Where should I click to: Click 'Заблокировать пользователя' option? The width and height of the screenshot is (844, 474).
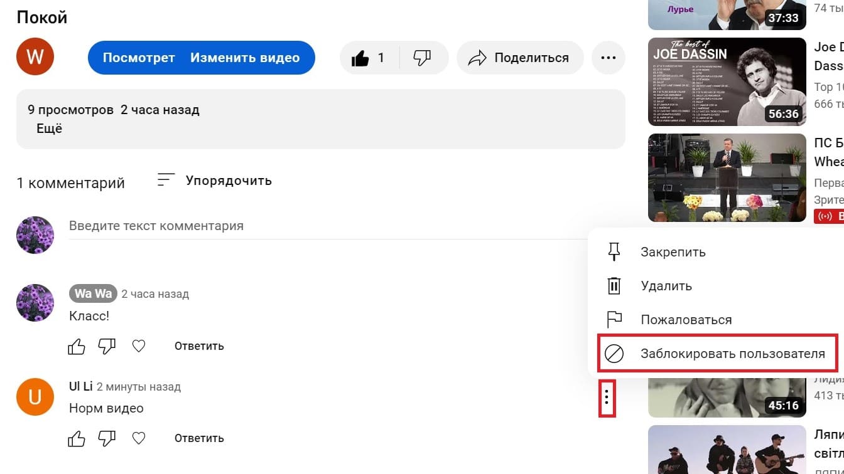pos(732,354)
